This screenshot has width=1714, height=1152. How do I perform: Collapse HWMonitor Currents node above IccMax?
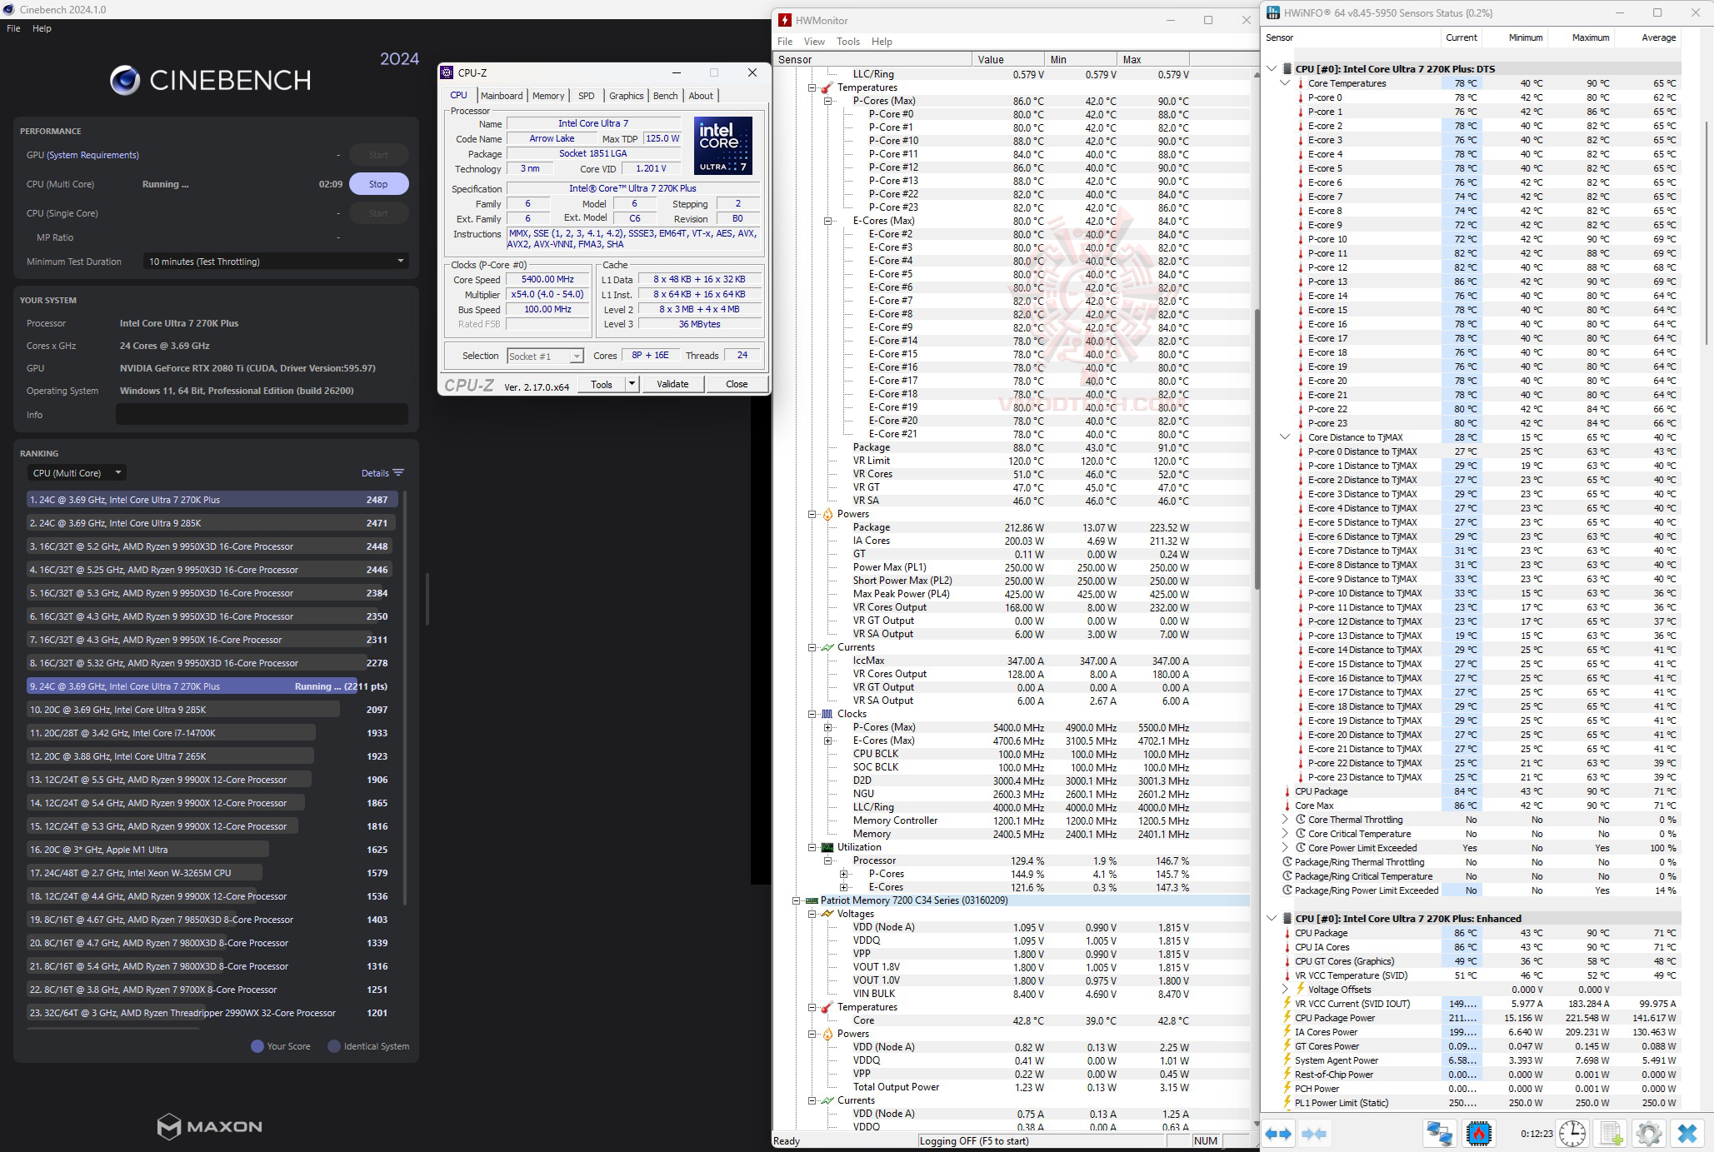click(812, 647)
